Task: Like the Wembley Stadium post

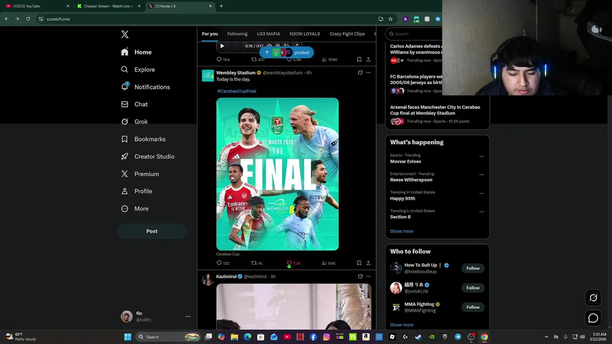Action: coord(293,263)
